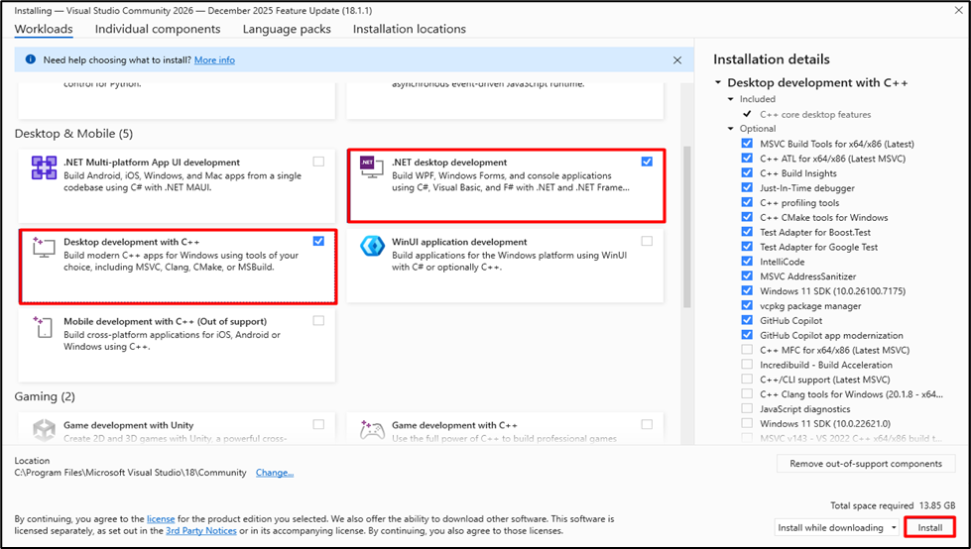Uncheck Test Adapter for Boost.Test
This screenshot has width=971, height=549.
(747, 232)
